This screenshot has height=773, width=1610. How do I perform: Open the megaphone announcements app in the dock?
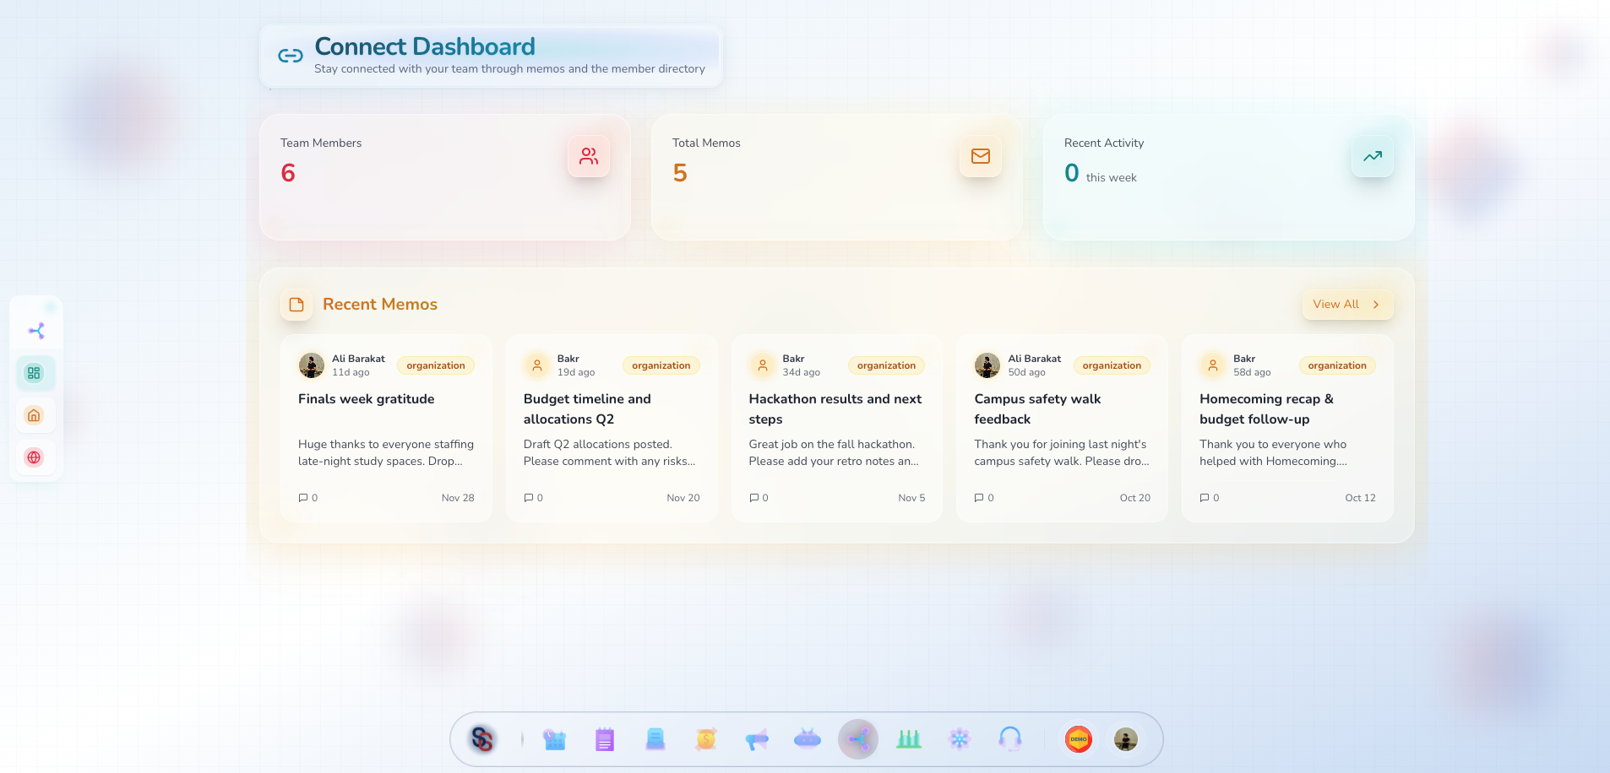757,738
